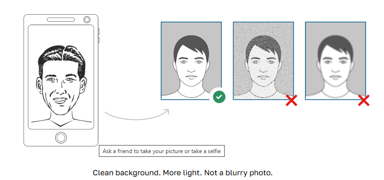Select the blurry rejected sample photo

335,60
